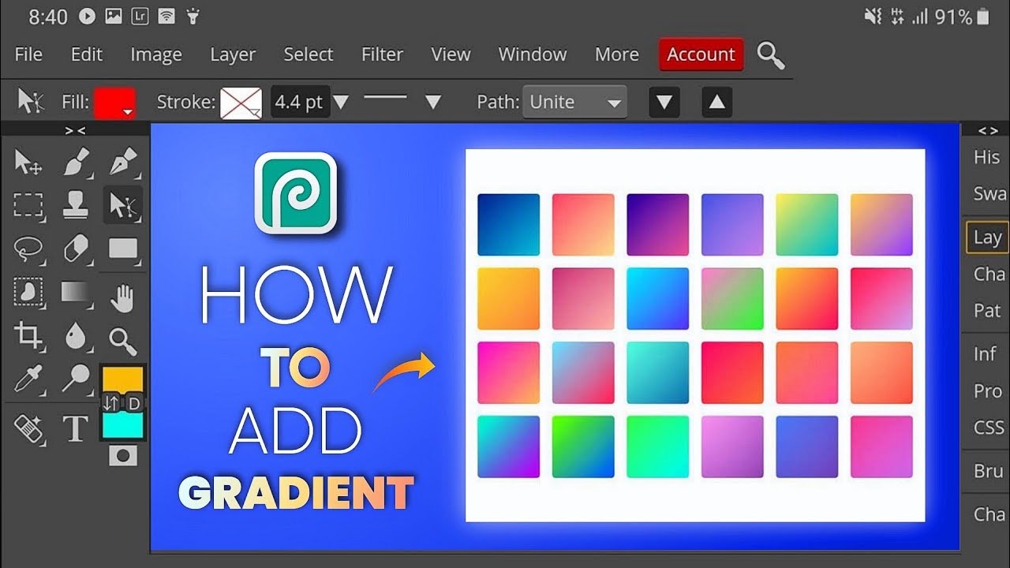
Task: Select the Hand tool
Action: click(x=123, y=297)
